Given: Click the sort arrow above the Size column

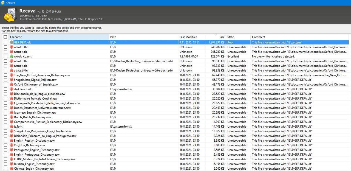Looking at the screenshot, I should (x=215, y=35).
